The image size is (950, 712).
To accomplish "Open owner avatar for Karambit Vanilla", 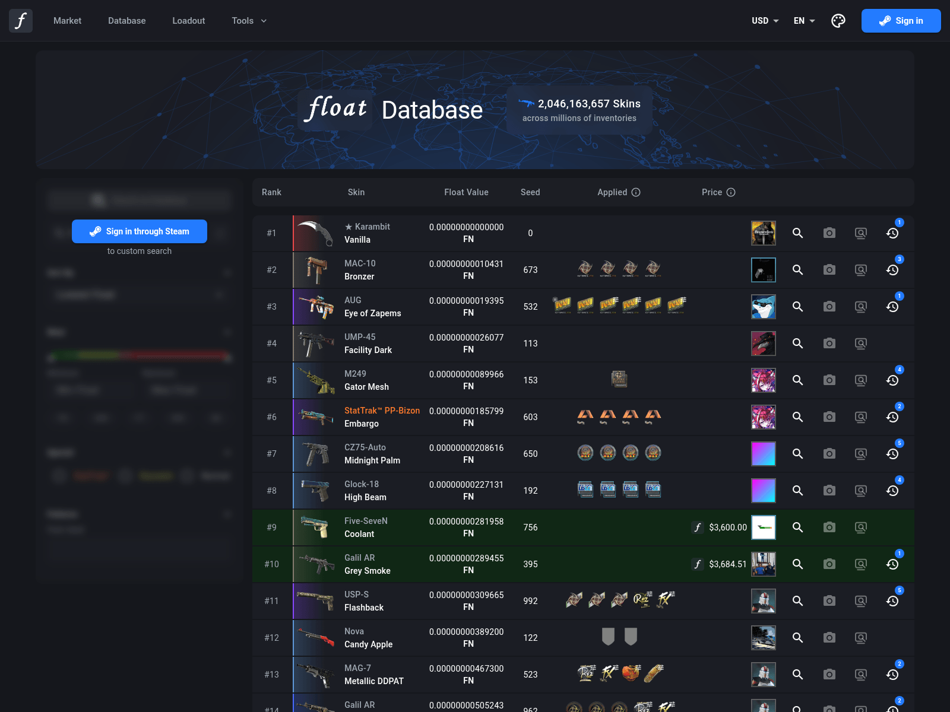I will point(764,233).
